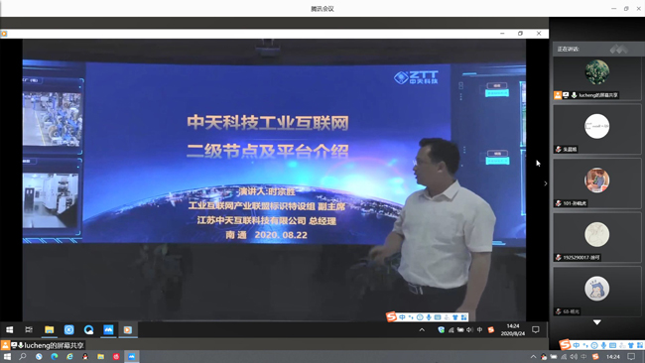Open the 14:24 clock on the bottom taskbar
This screenshot has width=645, height=363.
(x=613, y=356)
